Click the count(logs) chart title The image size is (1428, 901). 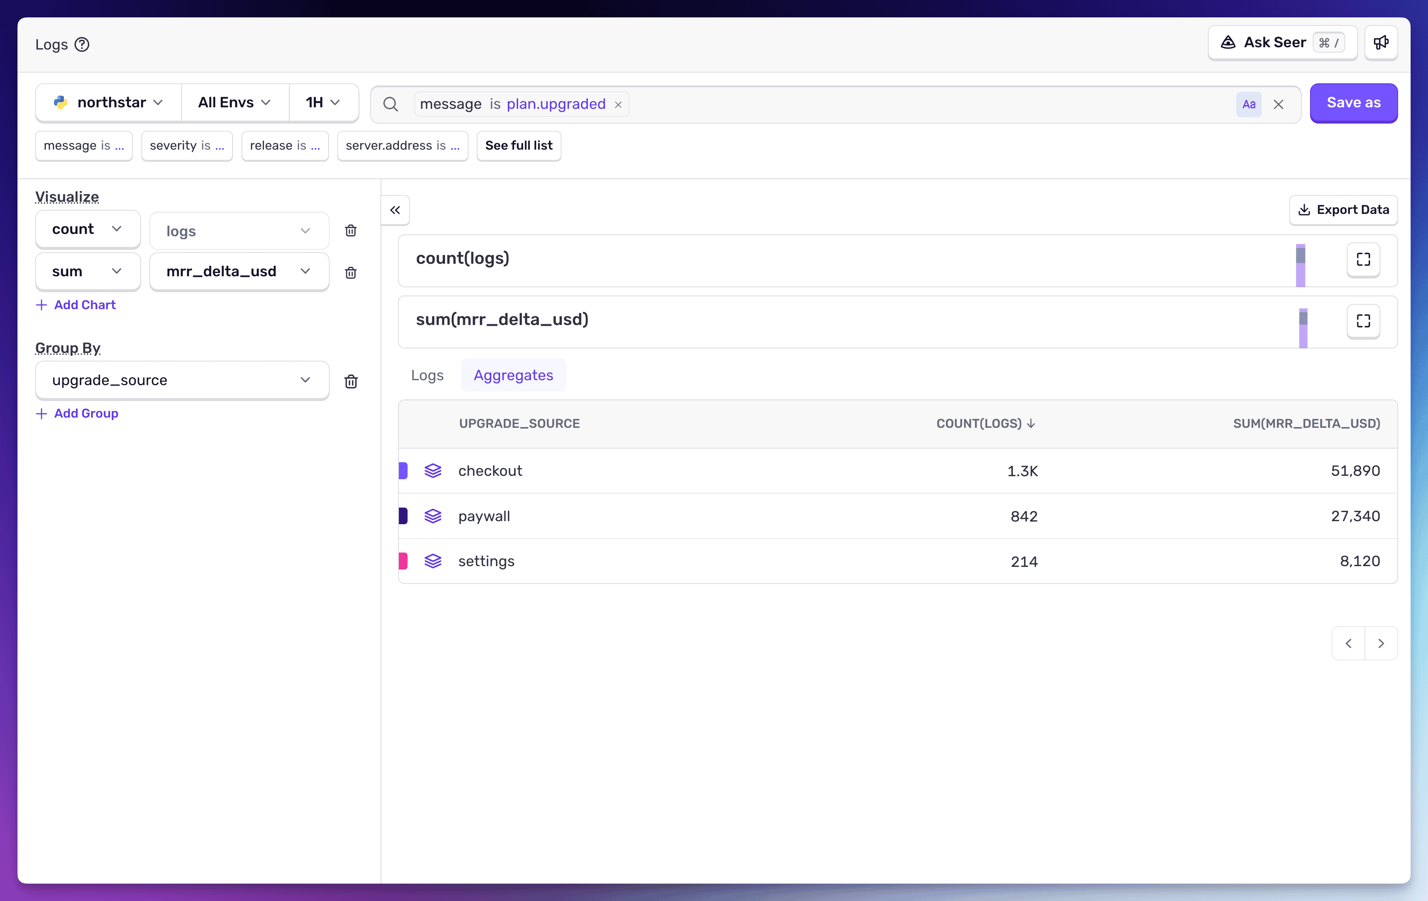click(462, 259)
